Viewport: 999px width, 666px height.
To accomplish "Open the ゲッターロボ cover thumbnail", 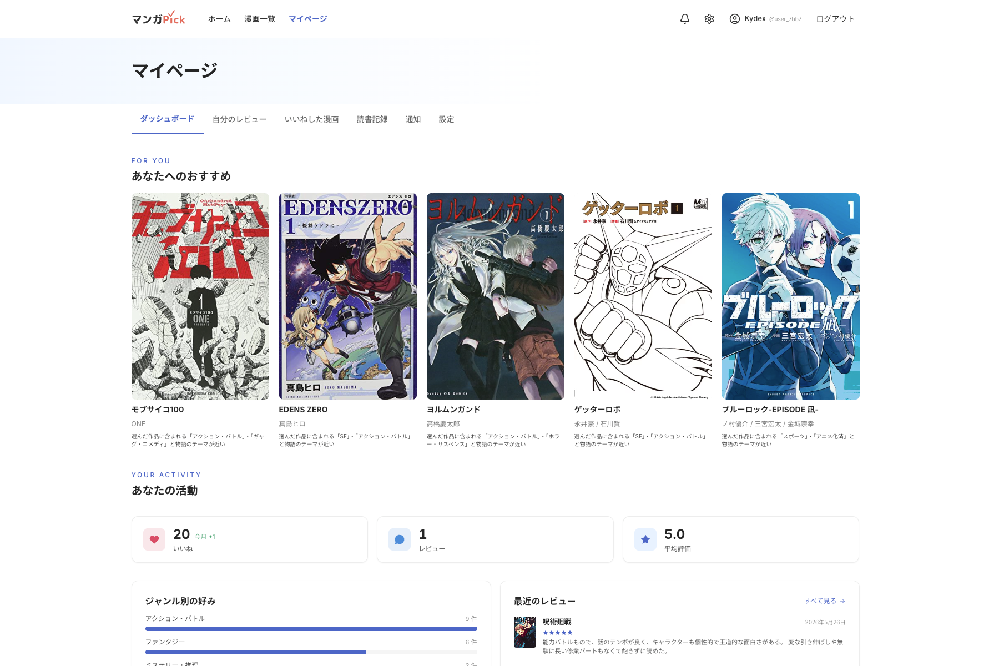I will coord(643,296).
